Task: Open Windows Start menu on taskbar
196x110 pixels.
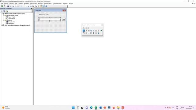Action: [73, 108]
